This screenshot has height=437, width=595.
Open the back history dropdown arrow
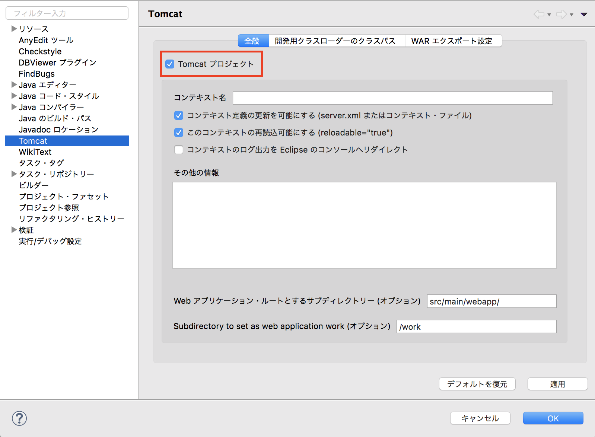pos(549,15)
